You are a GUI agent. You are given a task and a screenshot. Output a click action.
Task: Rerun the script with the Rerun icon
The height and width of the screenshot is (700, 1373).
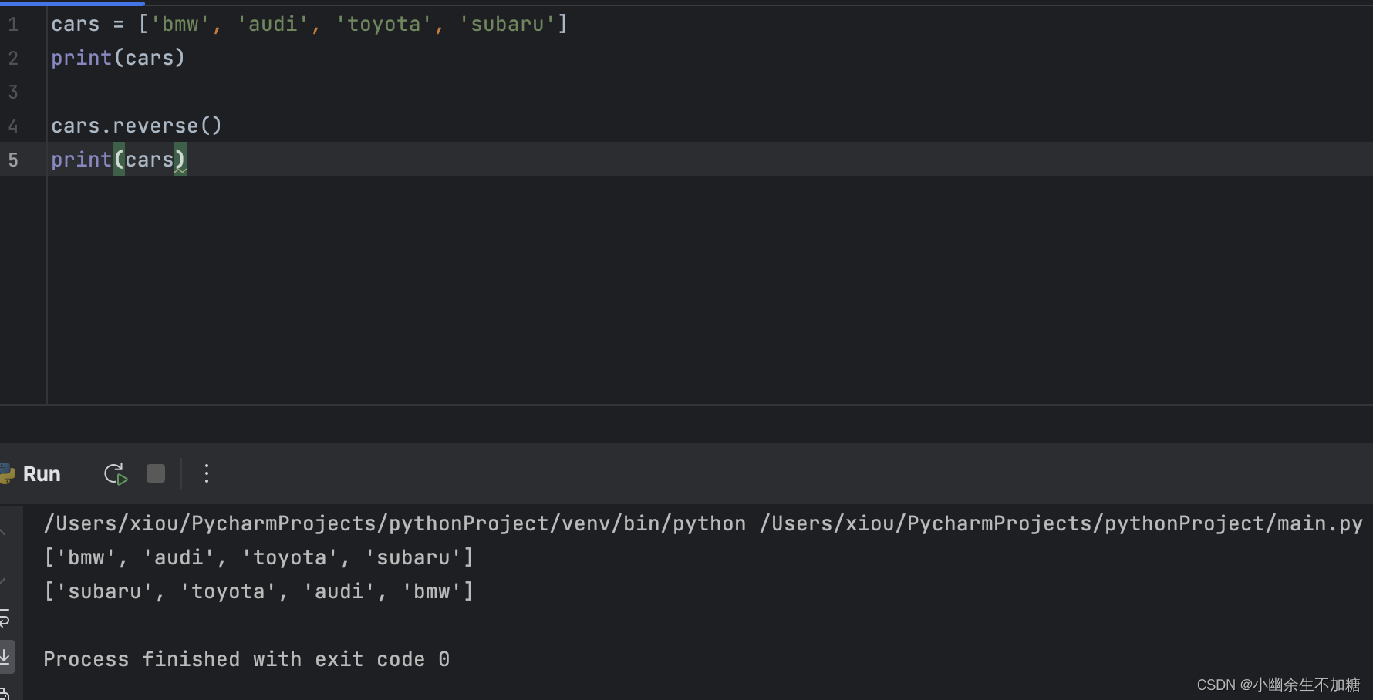(116, 473)
